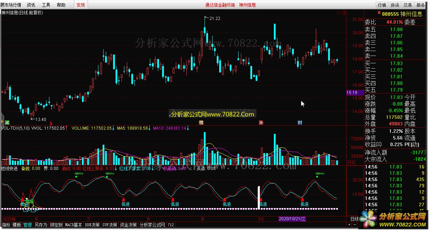Click the 交易 button at top right
This screenshot has width=429, height=230.
click(407, 5)
